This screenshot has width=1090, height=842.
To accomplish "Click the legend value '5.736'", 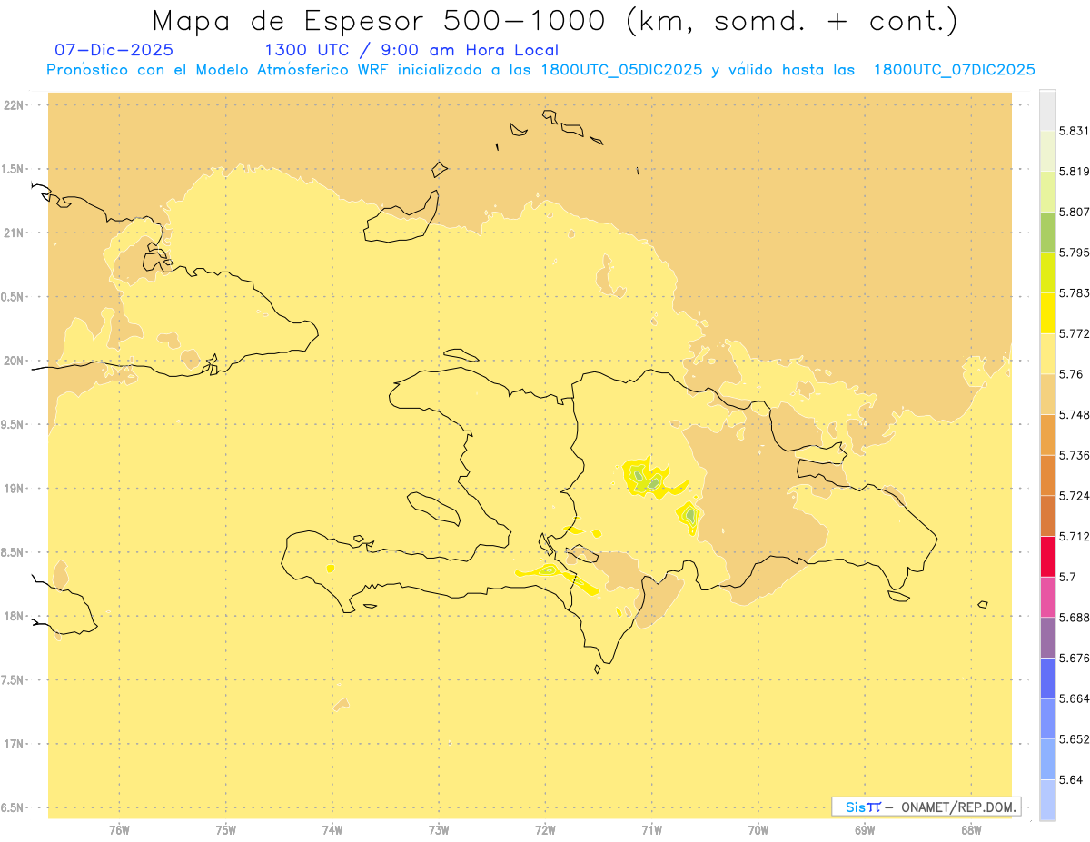I will coord(1075,455).
